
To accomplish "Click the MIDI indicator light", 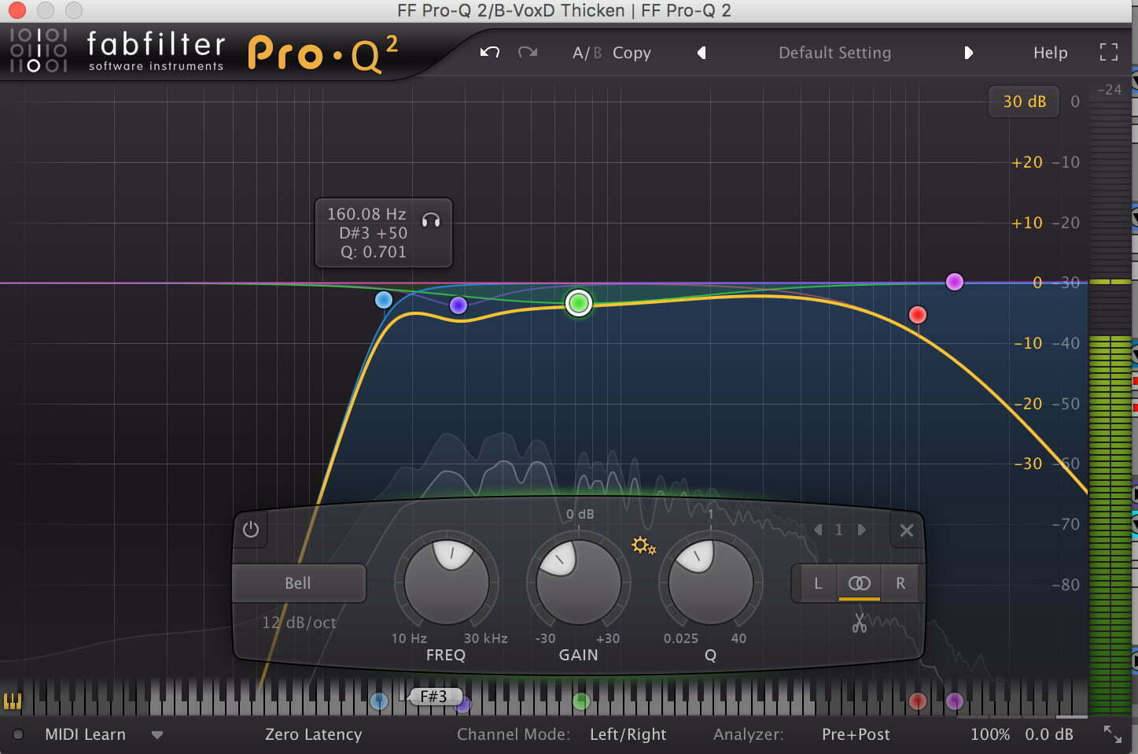I will (17, 734).
